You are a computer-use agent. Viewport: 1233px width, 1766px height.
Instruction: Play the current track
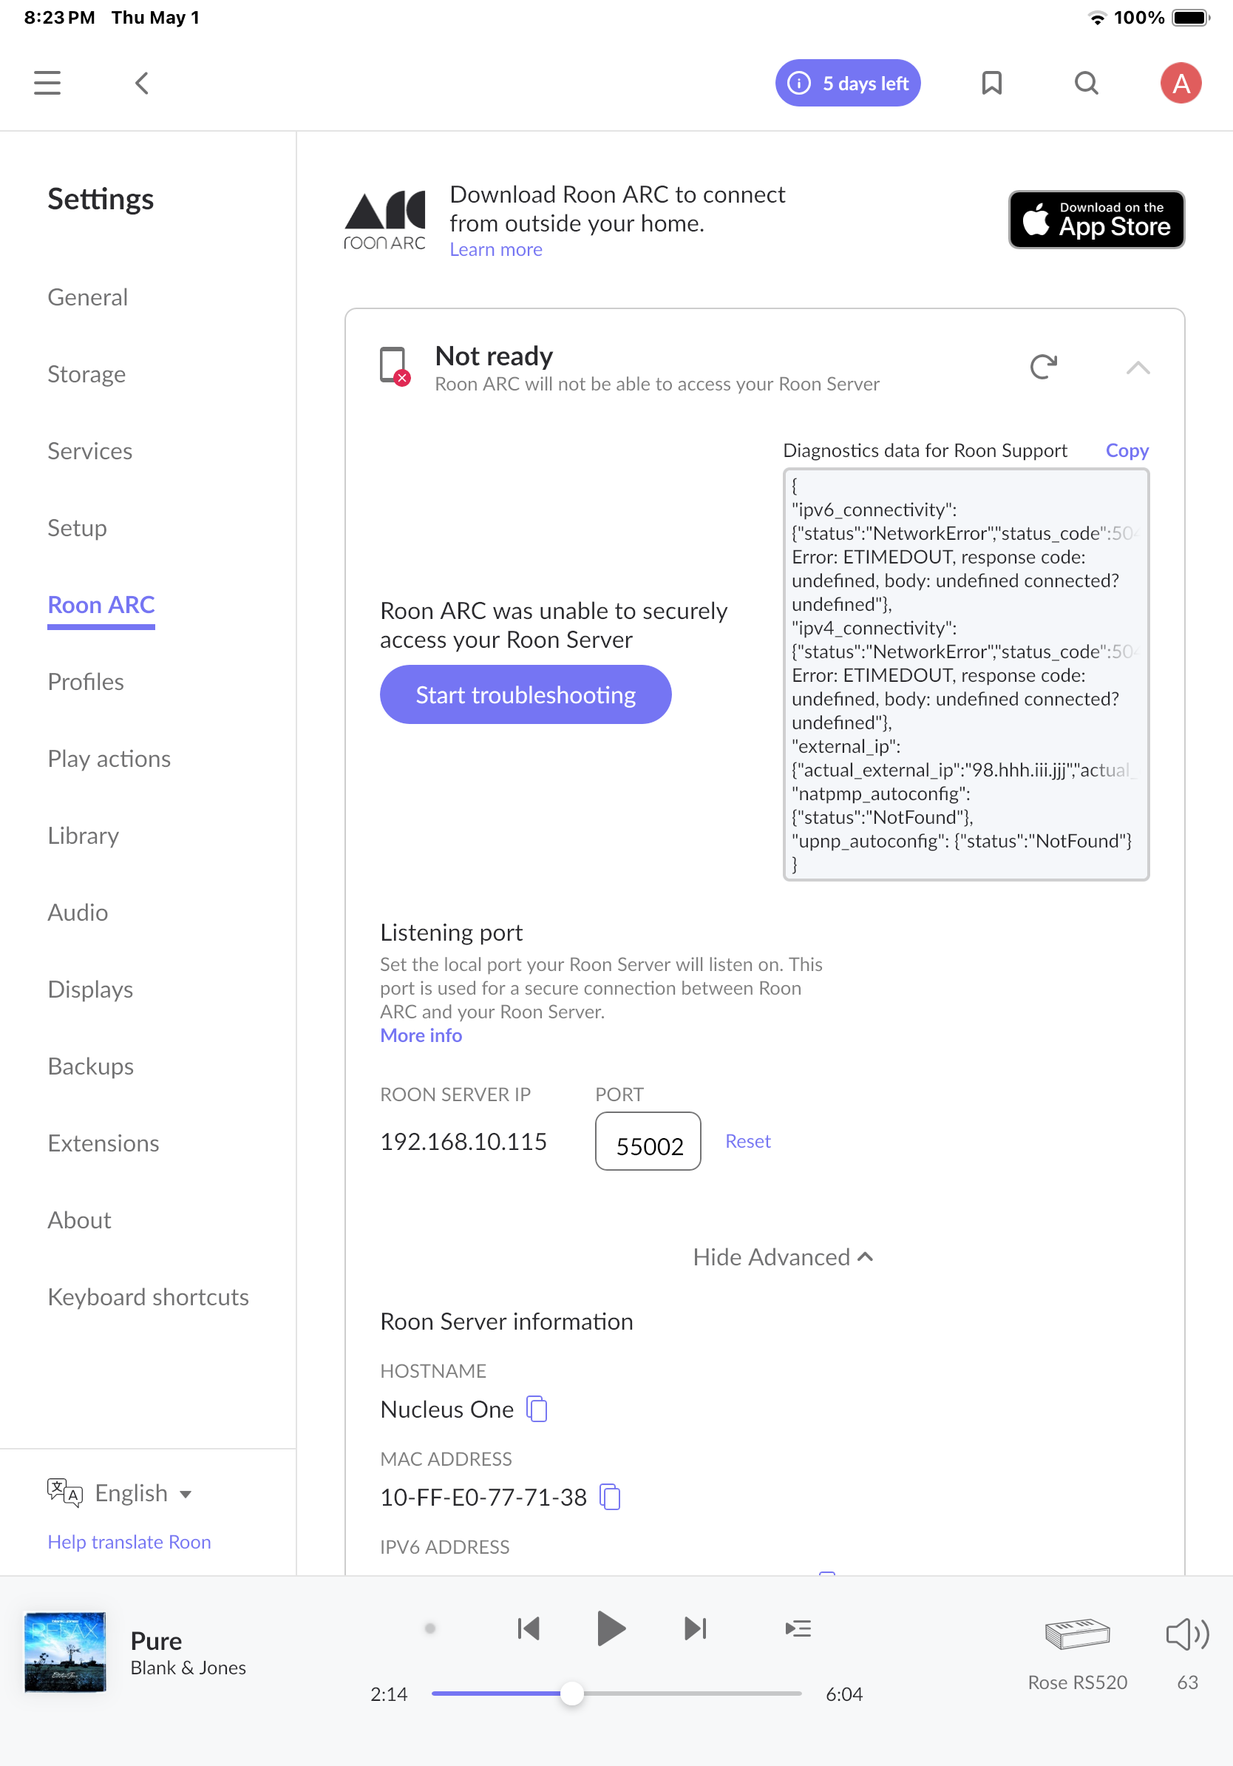point(611,1628)
